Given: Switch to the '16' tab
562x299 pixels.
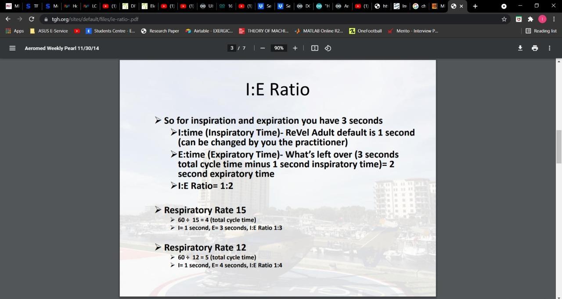Looking at the screenshot, I should [x=225, y=6].
